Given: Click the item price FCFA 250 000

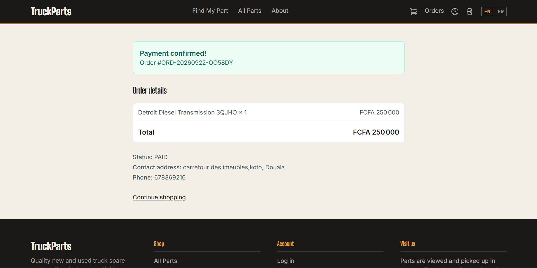Looking at the screenshot, I should click(x=379, y=113).
